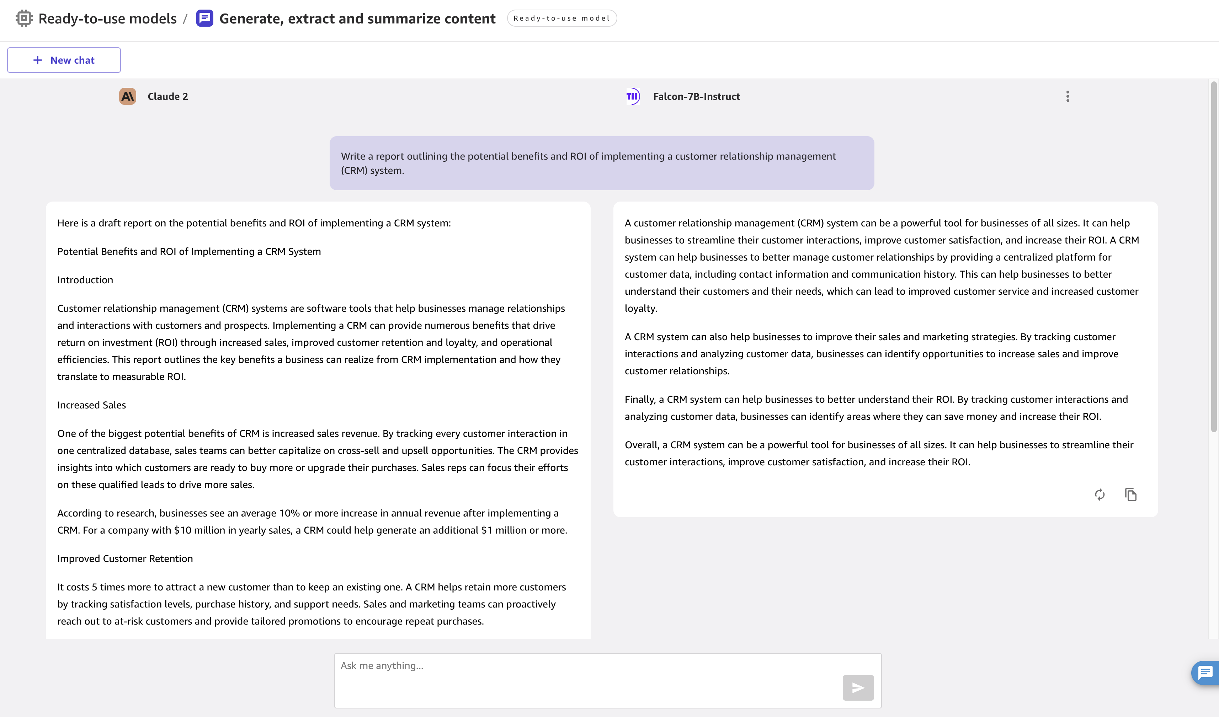
Task: Click the three-dot menu icon on Falcon panel
Action: pos(1068,96)
